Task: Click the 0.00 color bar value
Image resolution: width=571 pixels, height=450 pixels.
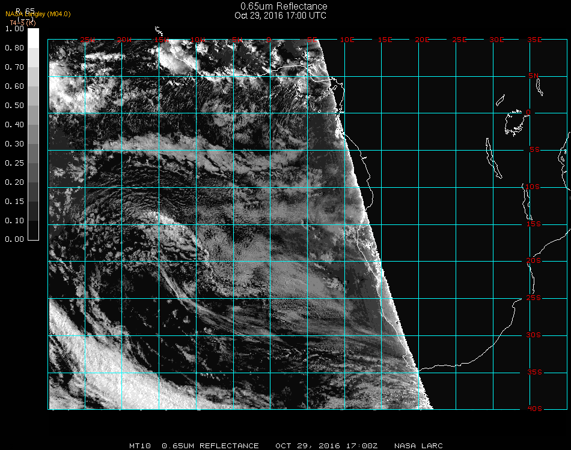Action: click(x=14, y=239)
